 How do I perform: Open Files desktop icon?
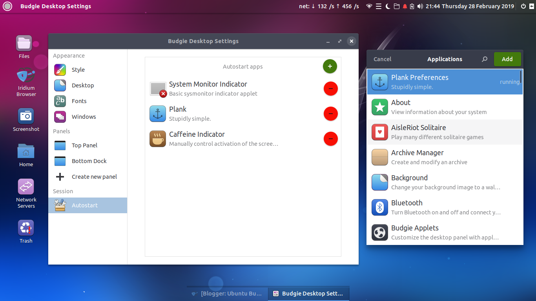24,47
